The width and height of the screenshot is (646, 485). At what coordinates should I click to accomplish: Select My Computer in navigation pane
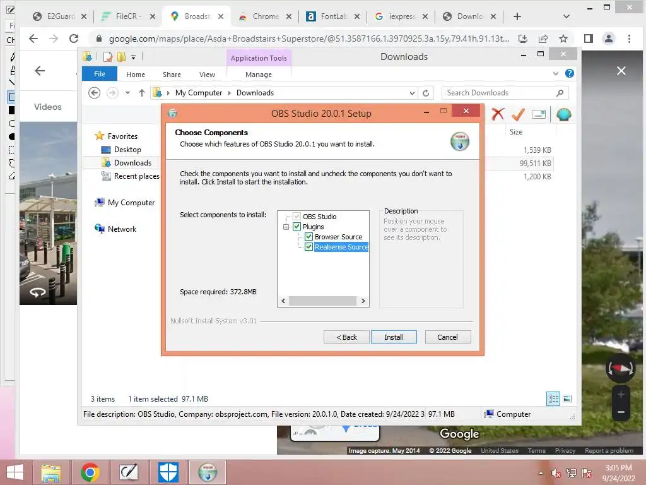click(131, 203)
